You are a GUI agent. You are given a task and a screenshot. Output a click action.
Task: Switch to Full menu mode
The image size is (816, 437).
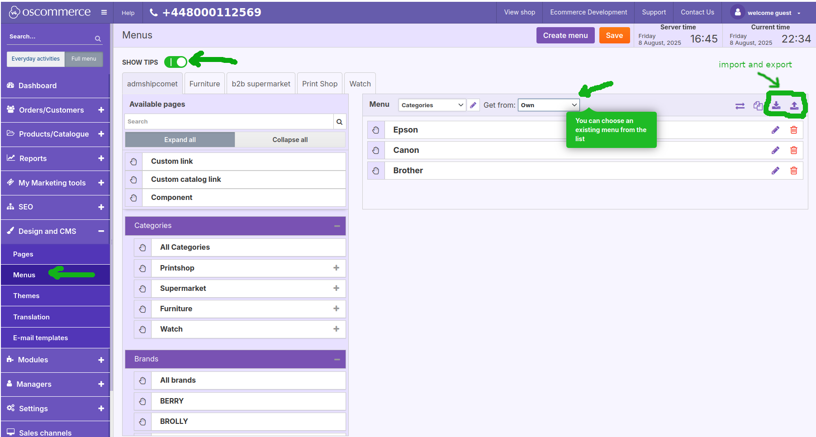84,59
